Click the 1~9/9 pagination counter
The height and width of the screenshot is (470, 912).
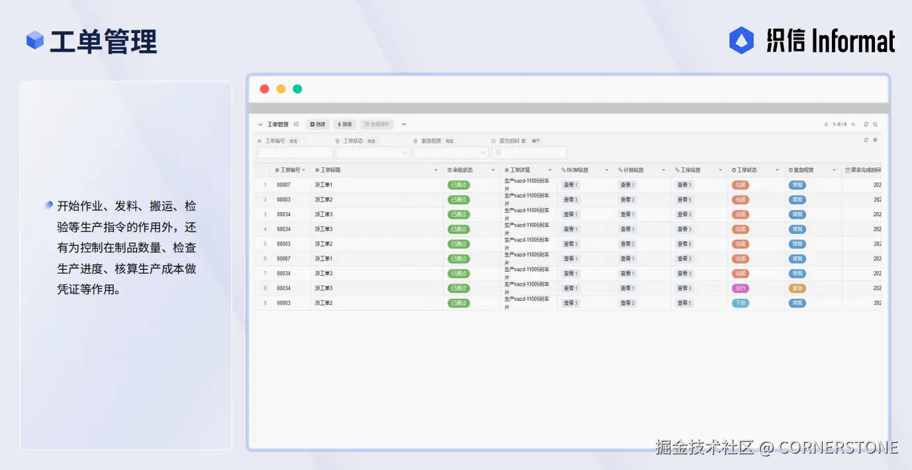839,124
